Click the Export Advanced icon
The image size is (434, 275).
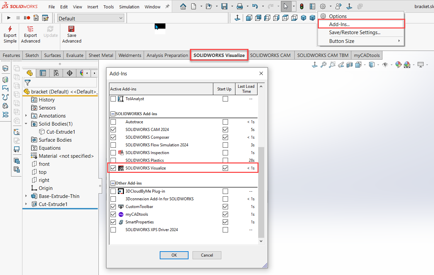click(x=30, y=29)
